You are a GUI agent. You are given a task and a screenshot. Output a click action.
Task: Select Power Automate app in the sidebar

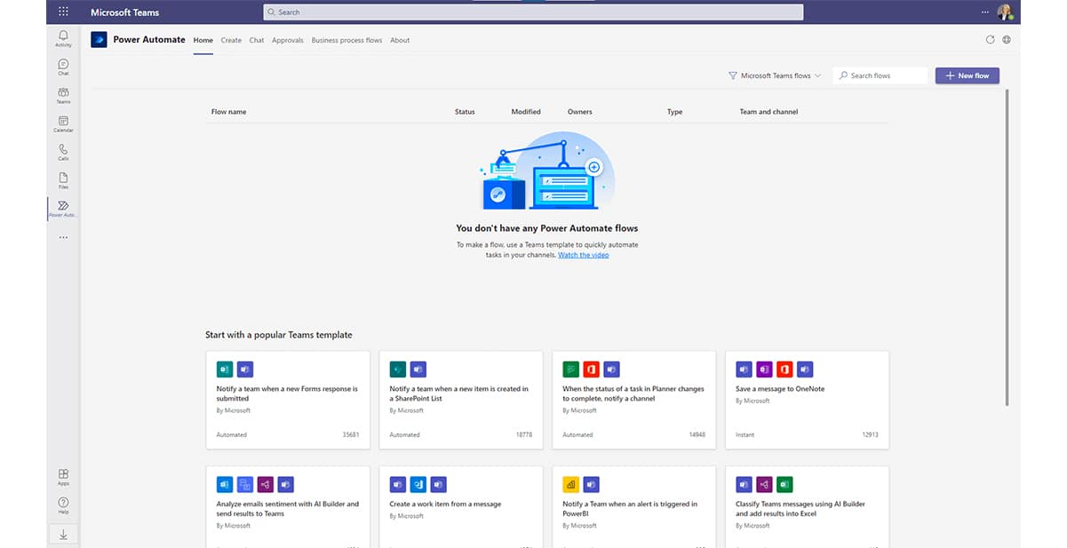tap(63, 209)
